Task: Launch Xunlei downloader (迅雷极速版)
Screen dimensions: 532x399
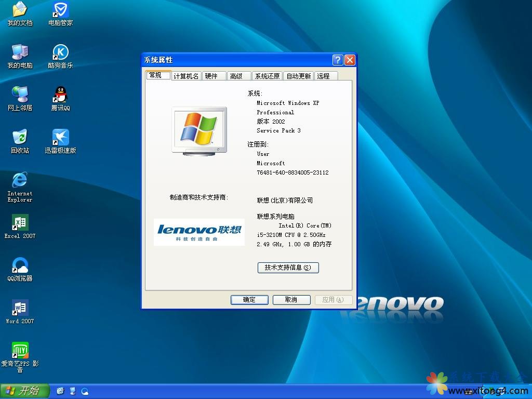Action: click(60, 139)
